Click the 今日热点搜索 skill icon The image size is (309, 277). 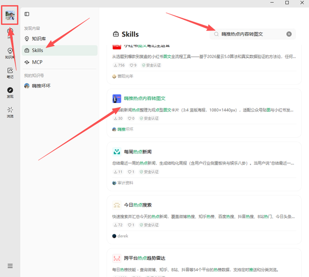[116, 205]
